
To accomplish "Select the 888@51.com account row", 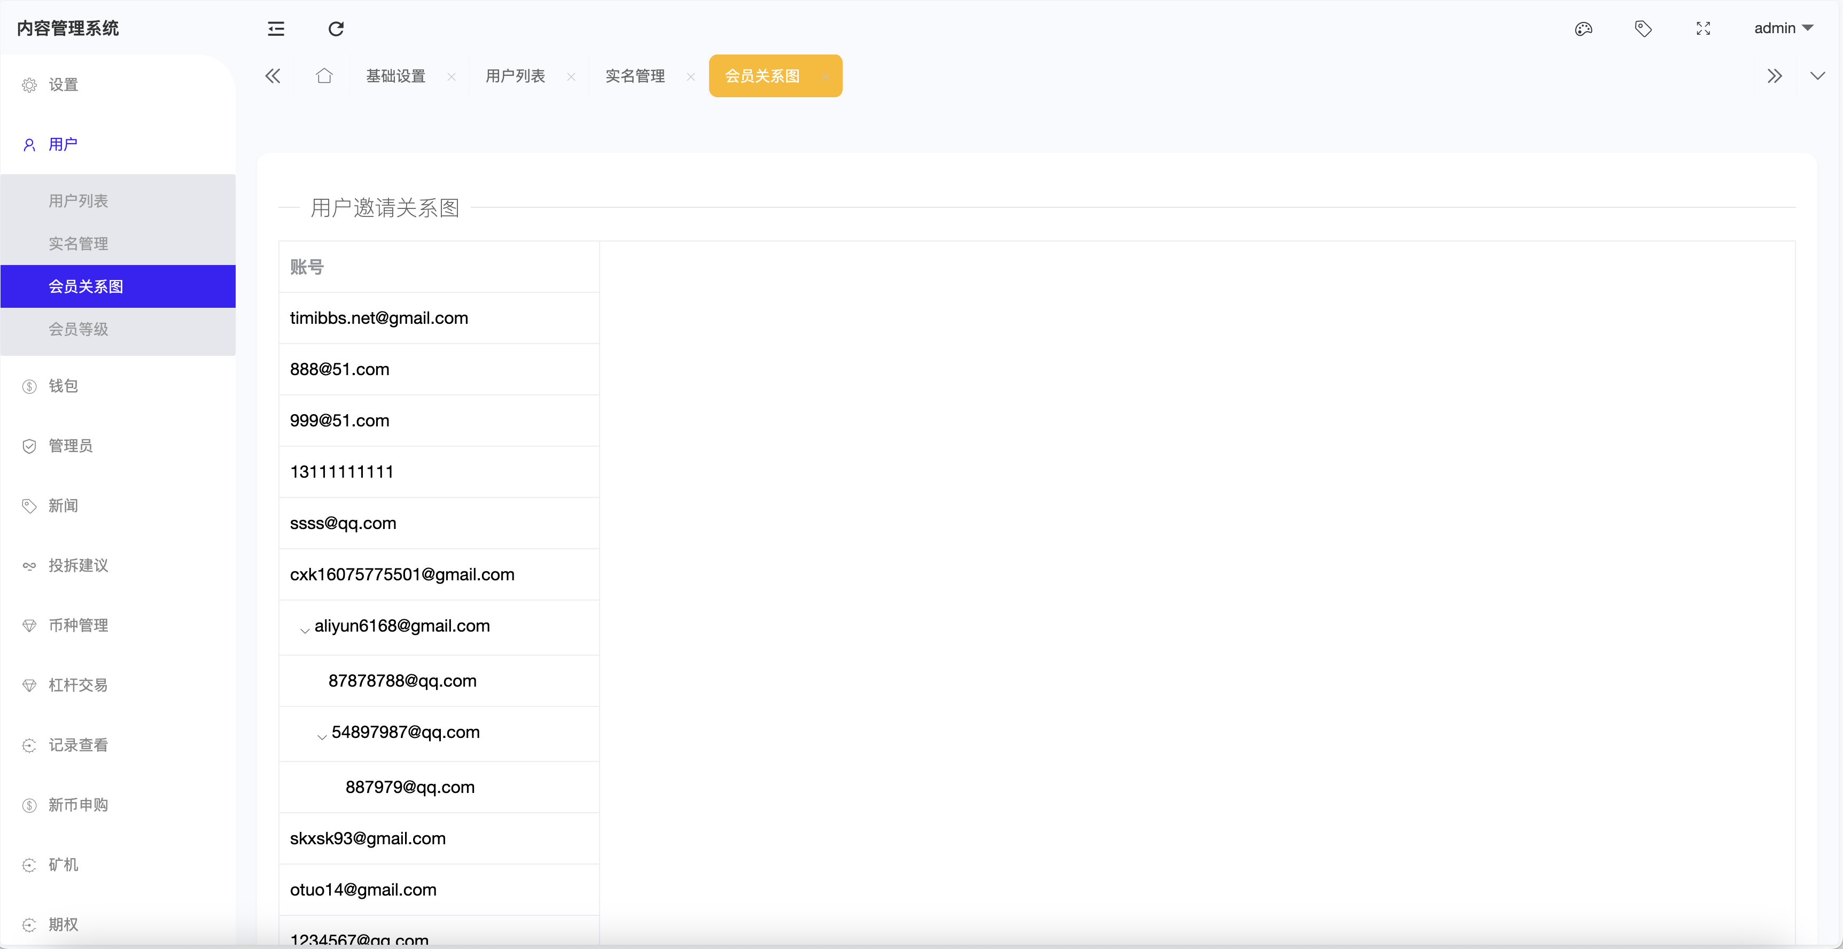I will [339, 369].
